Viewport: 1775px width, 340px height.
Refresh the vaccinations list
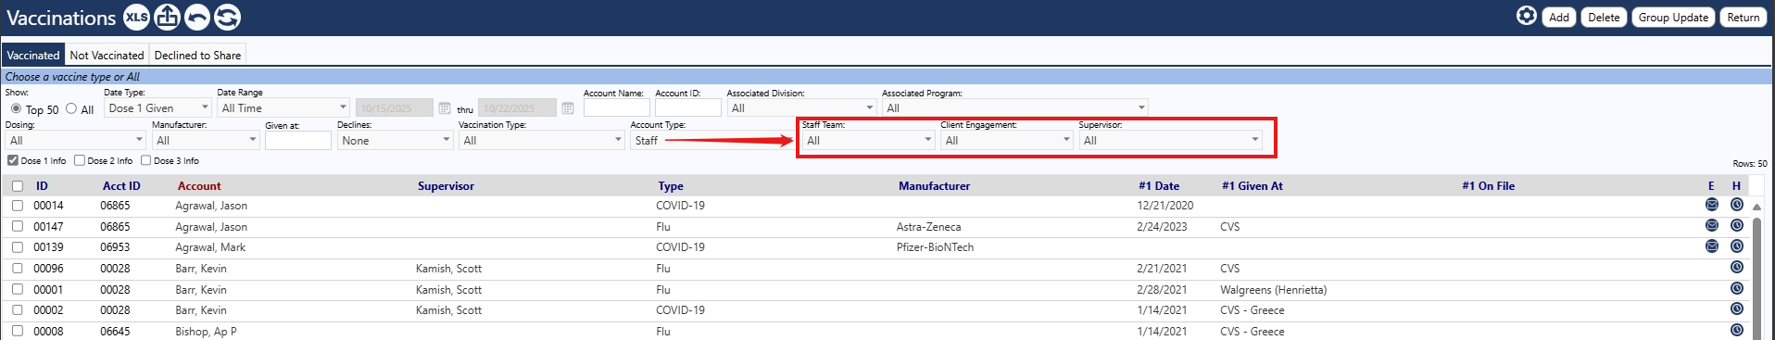(227, 17)
